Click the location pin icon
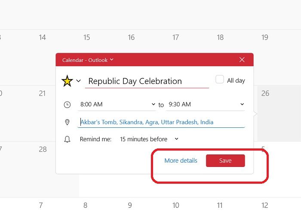The height and width of the screenshot is (219, 301). pos(67,122)
